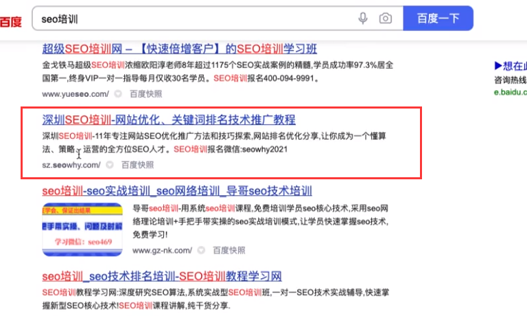Click into the search box containing seo培训
This screenshot has height=316, width=527.
coord(195,19)
